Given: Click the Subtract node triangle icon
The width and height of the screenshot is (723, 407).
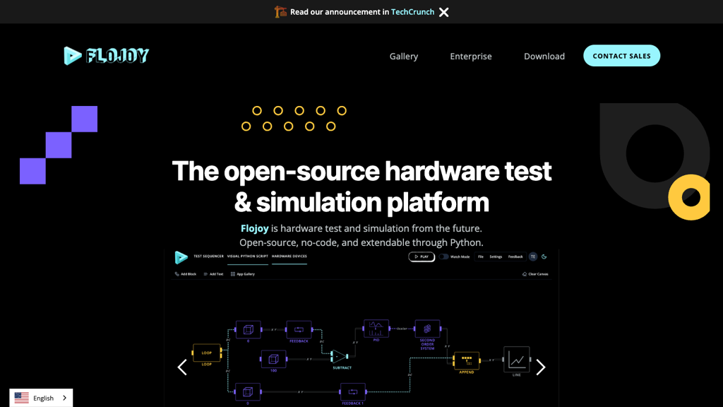Looking at the screenshot, I should [x=340, y=357].
